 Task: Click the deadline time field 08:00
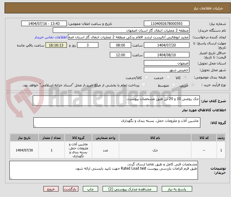tap(121, 45)
